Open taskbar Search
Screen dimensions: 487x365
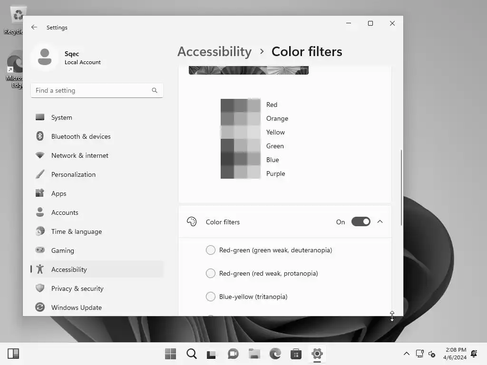point(191,354)
